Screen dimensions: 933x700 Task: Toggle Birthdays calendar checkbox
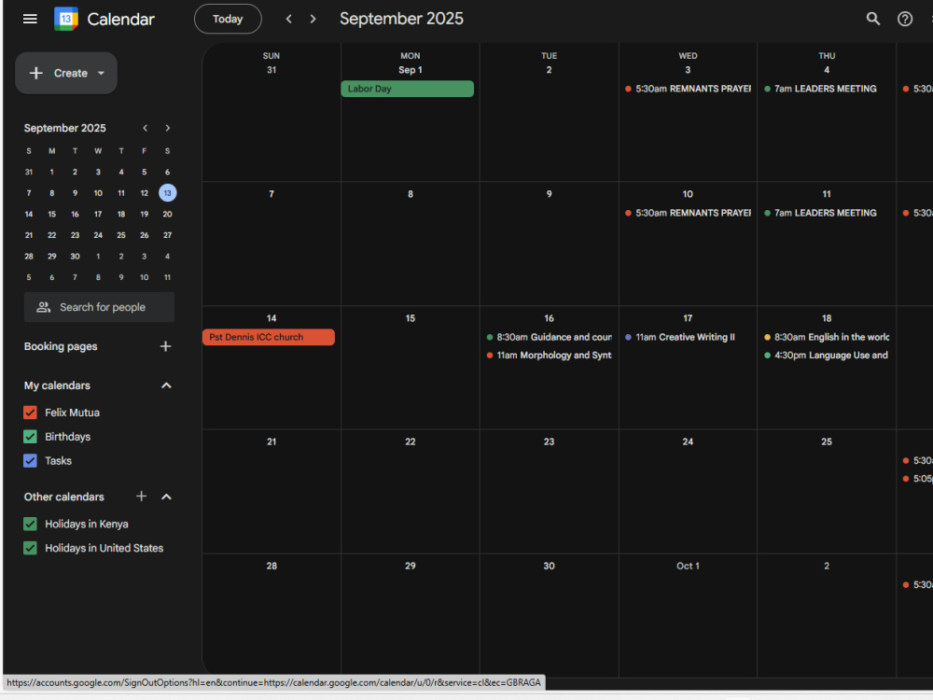pos(31,436)
